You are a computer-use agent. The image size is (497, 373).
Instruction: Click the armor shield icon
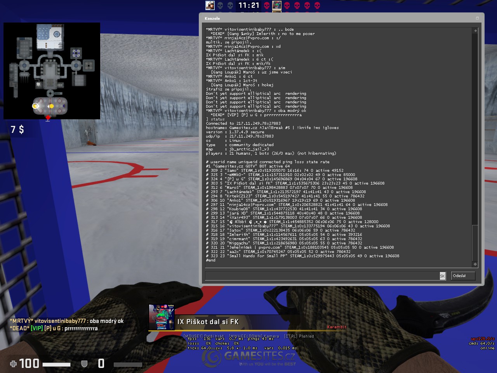[x=84, y=364]
